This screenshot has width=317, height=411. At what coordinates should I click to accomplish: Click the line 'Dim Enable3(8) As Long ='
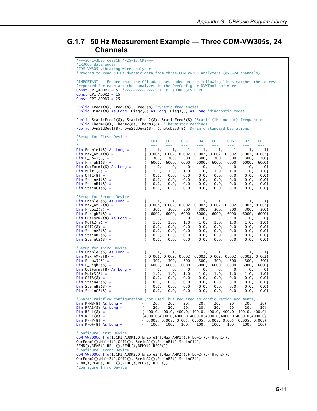click(x=172, y=252)
